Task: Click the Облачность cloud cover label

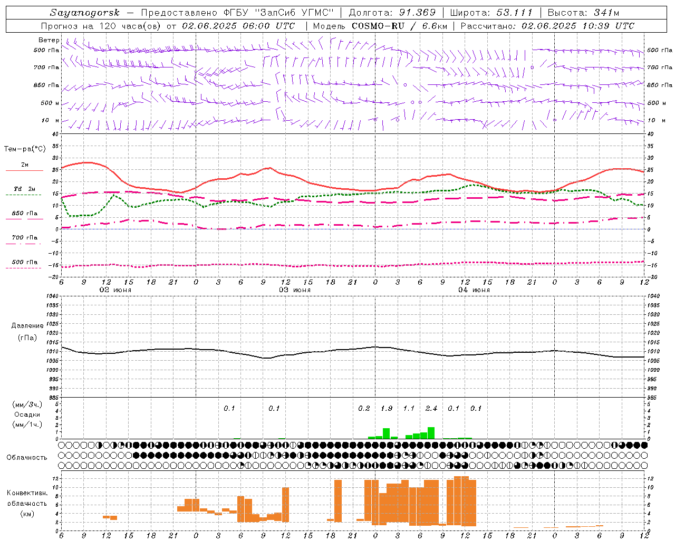Action: click(x=27, y=457)
